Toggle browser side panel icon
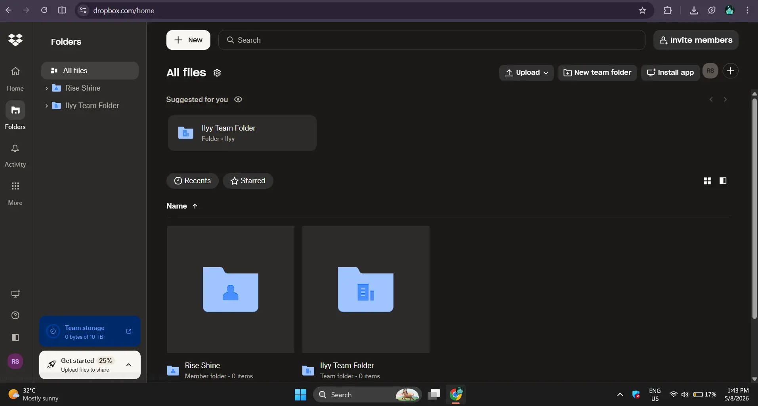The width and height of the screenshot is (758, 406). (62, 10)
